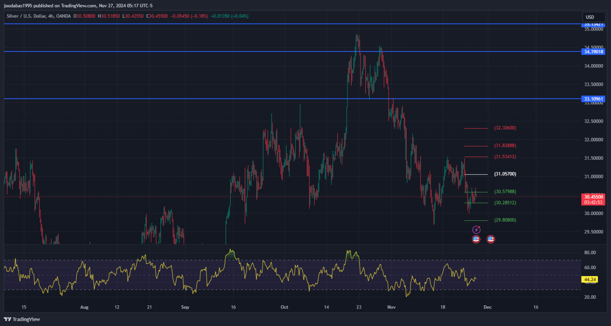Click the Dec label on time axis
This screenshot has height=326, width=611.
[x=488, y=307]
